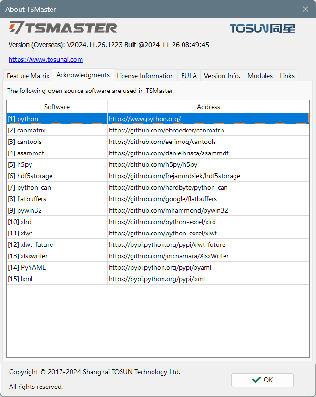
Task: Click the pypi/lxml address cell
Action: tap(208, 279)
